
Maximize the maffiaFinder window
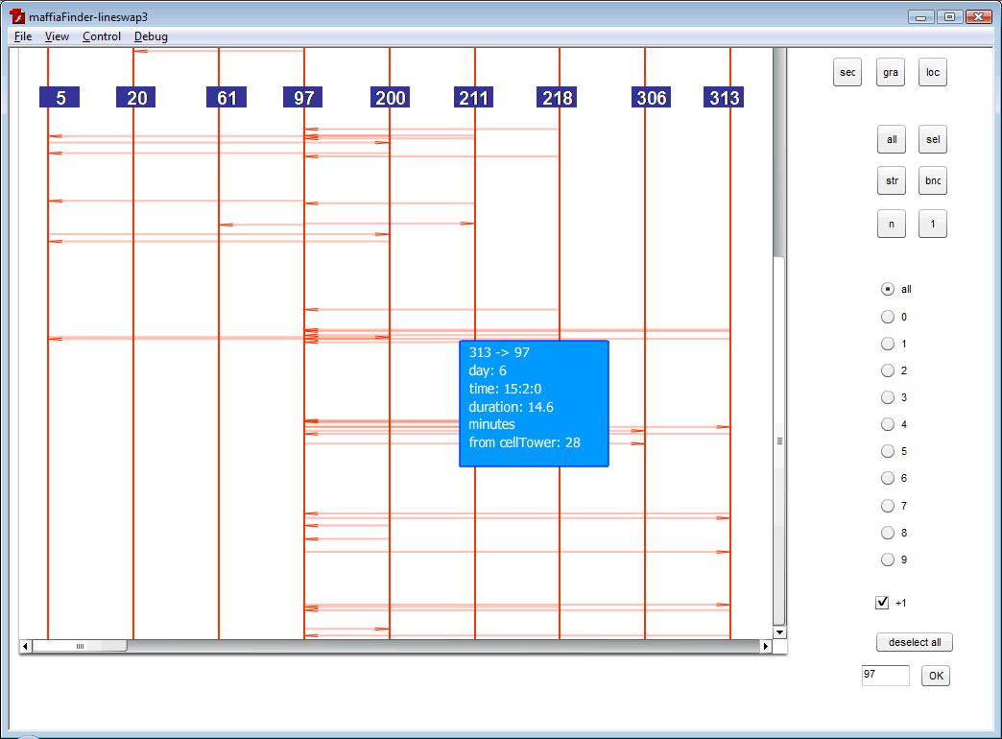point(949,16)
